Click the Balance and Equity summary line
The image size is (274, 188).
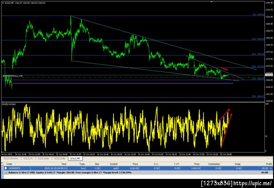pyautogui.click(x=70, y=173)
